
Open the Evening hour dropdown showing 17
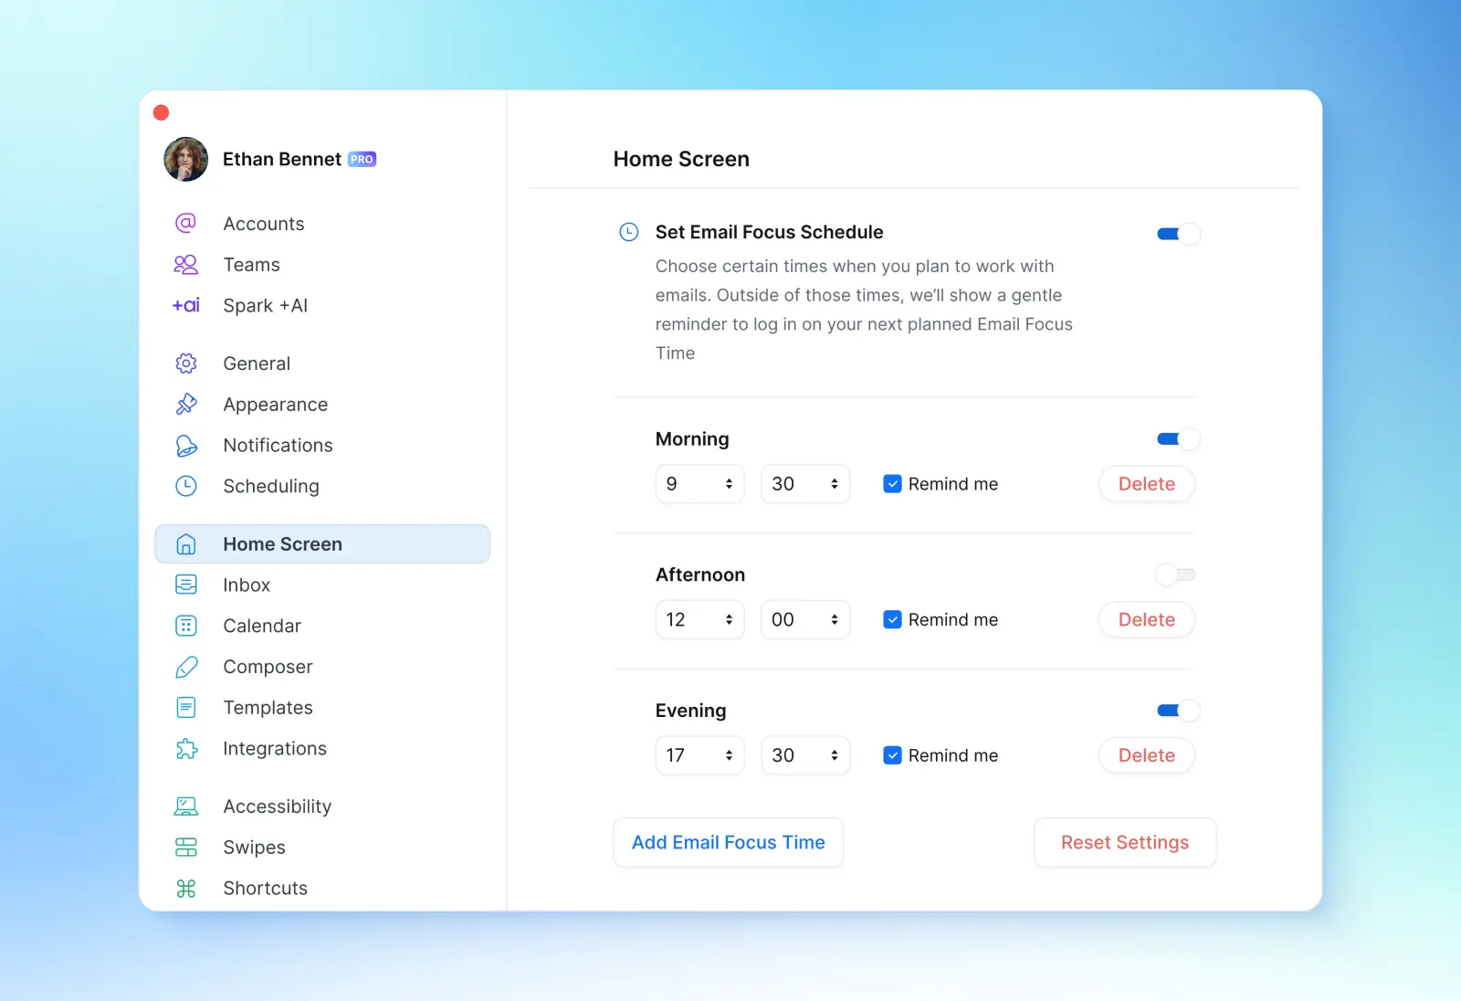pos(699,755)
